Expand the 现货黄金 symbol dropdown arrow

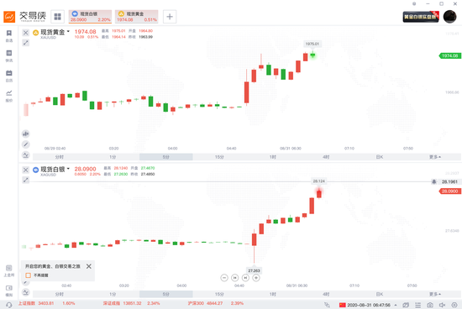point(68,31)
